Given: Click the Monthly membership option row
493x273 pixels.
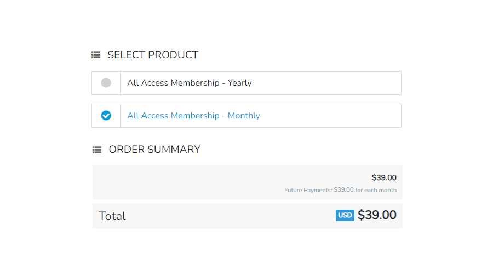Looking at the screenshot, I should [x=246, y=116].
